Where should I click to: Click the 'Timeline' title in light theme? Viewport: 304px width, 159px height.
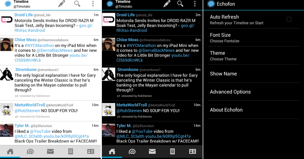coord(21,2)
